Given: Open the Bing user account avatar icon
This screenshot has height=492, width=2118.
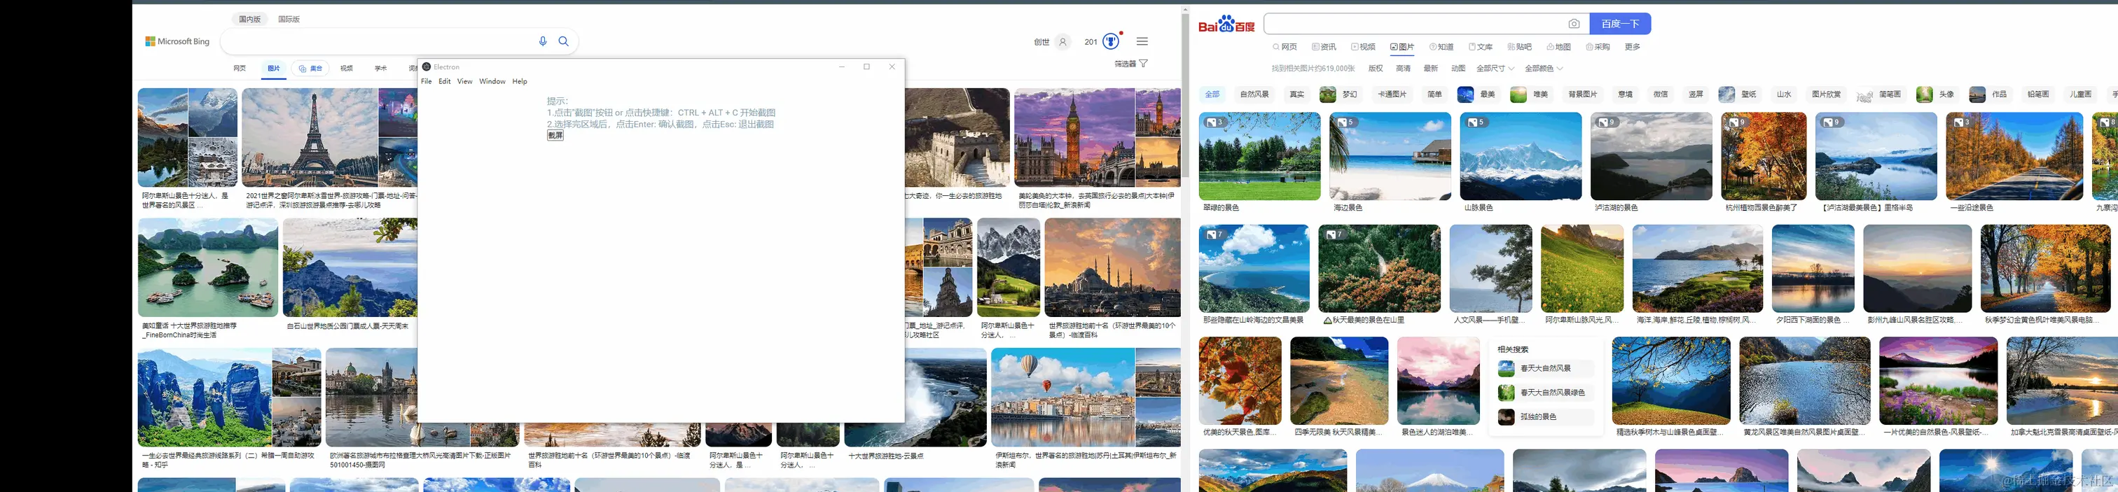Looking at the screenshot, I should pos(1063,42).
